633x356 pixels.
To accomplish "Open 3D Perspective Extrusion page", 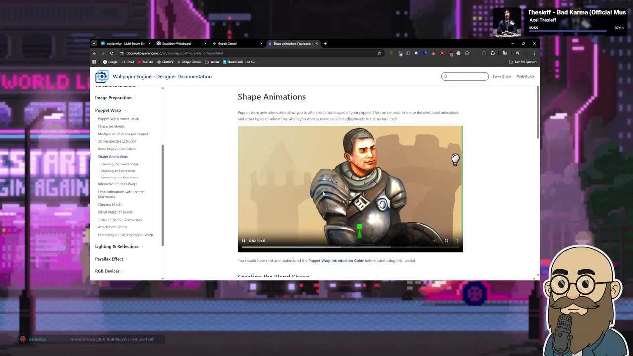I will click(117, 141).
